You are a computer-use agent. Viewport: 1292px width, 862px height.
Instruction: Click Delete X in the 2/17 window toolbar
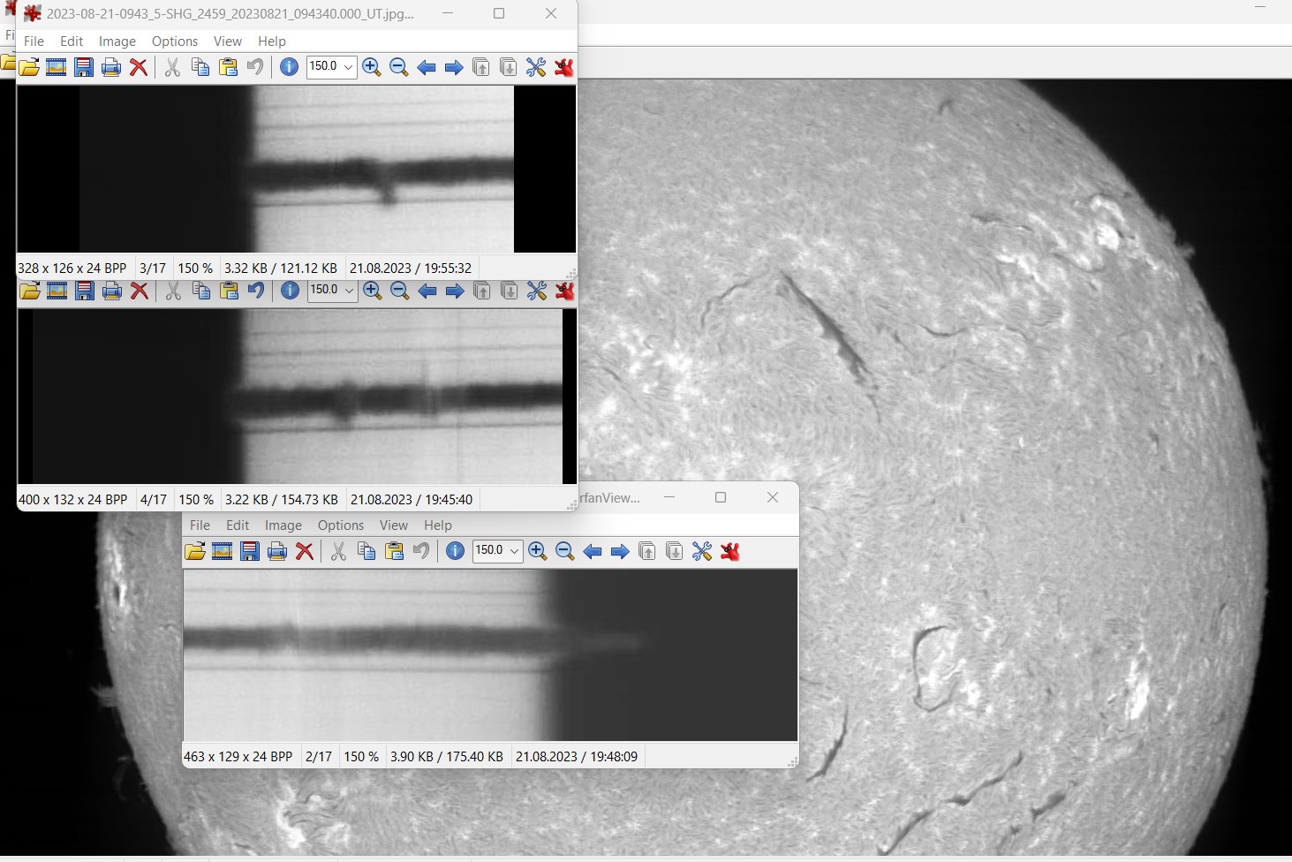point(305,552)
